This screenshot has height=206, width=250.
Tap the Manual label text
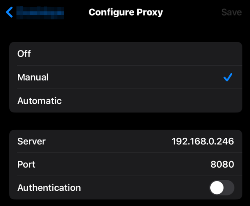(33, 77)
